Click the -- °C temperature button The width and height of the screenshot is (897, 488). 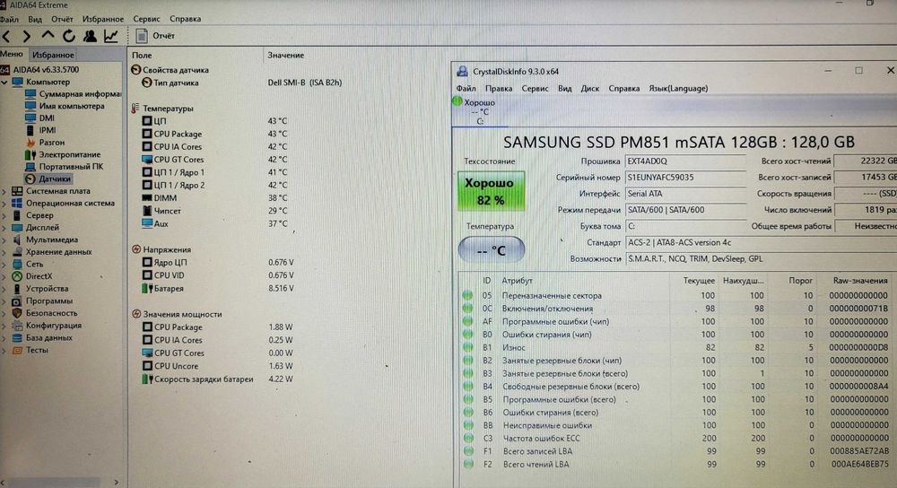coord(492,250)
